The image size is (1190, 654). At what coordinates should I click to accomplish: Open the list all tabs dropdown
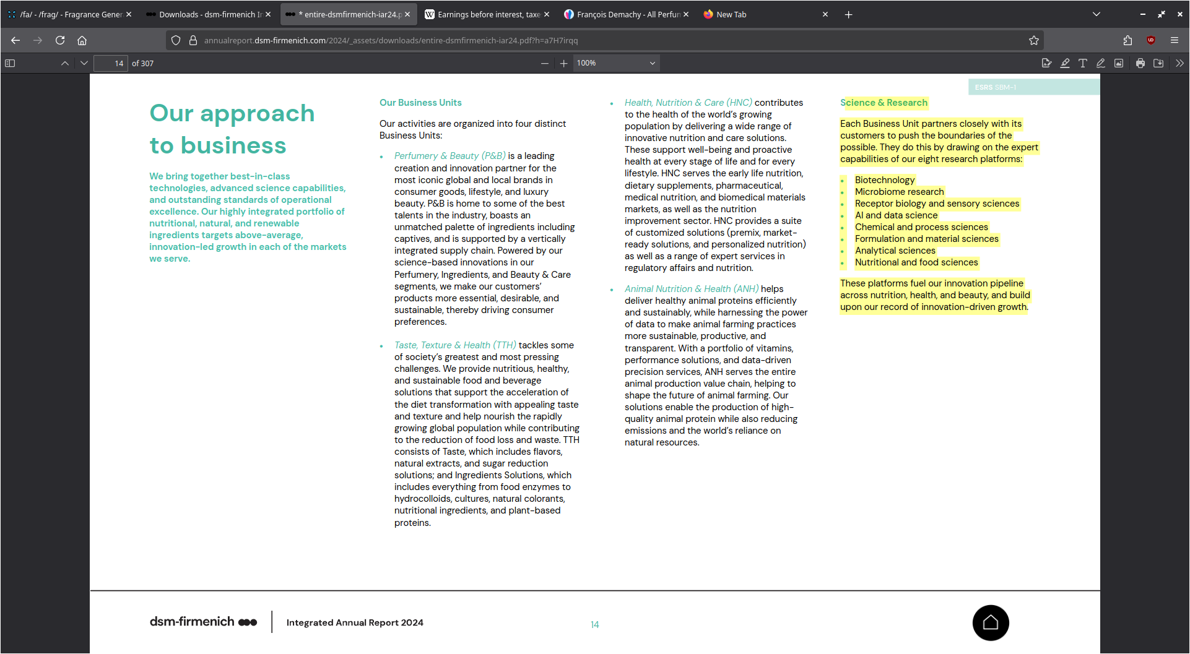[x=1097, y=14]
